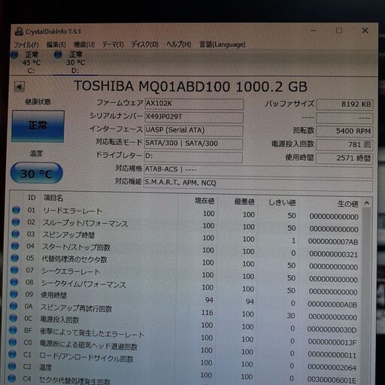Click status icon of row 0A スピンアップ再試行回数
Viewport: 385px width, 385px height.
(x=14, y=306)
